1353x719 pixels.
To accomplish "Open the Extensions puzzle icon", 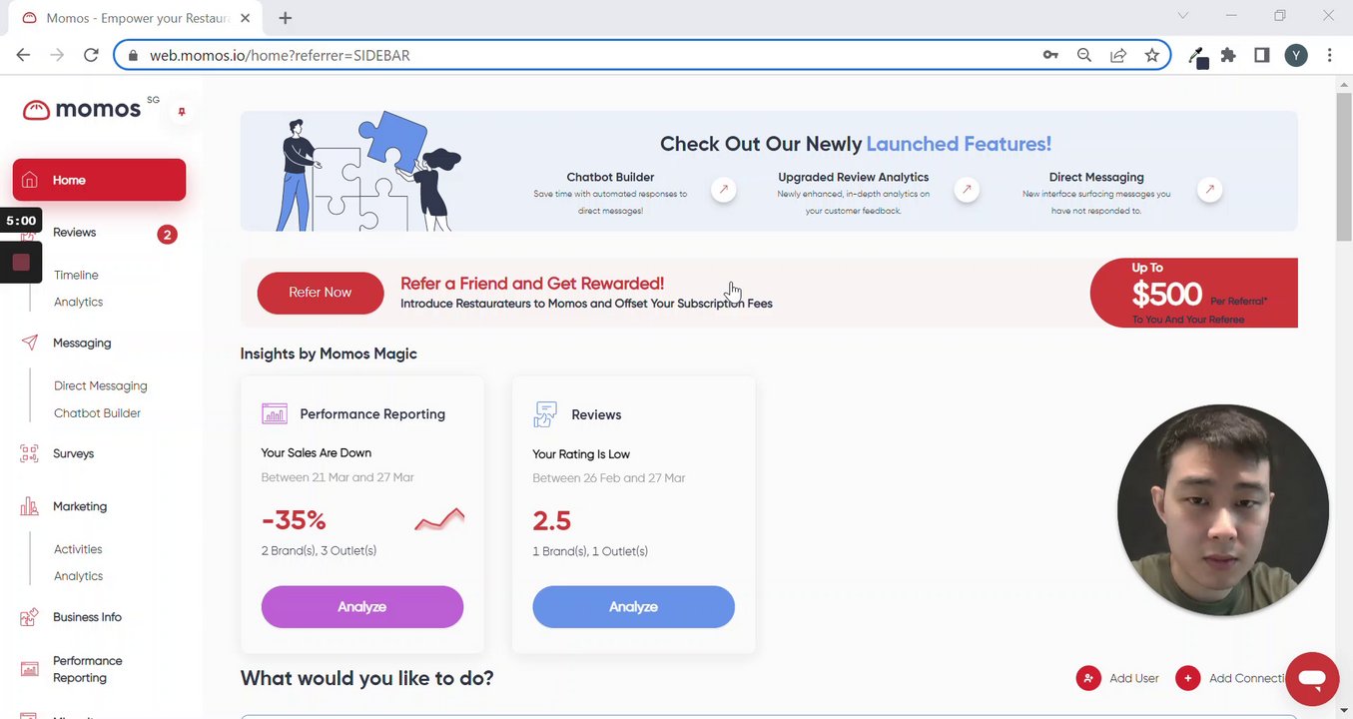I will pyautogui.click(x=1228, y=55).
